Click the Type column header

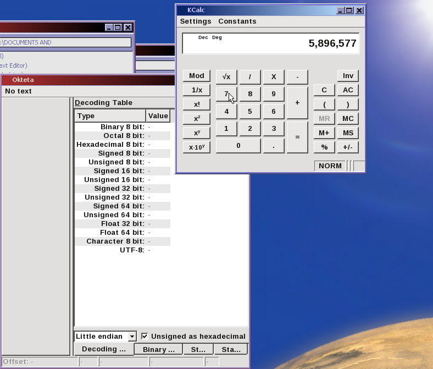point(110,116)
